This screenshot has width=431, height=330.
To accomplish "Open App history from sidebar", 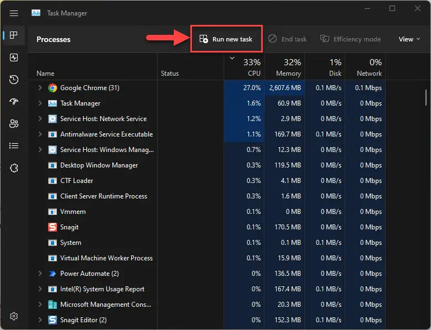I will (x=14, y=80).
